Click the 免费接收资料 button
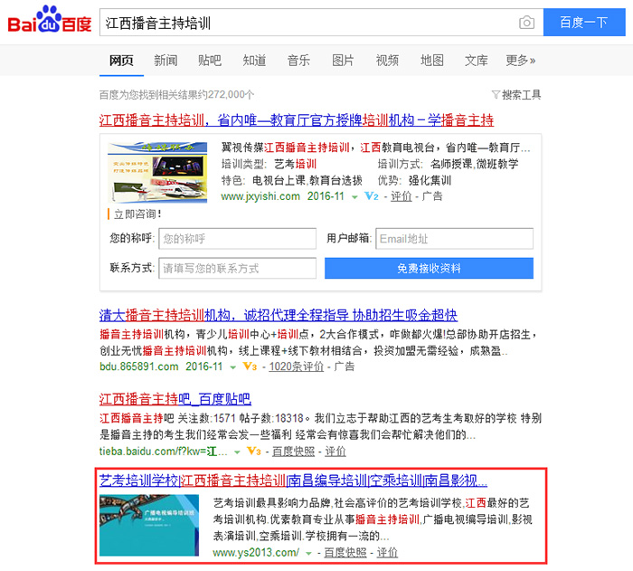Screen dimensions: 633x571 (x=429, y=269)
